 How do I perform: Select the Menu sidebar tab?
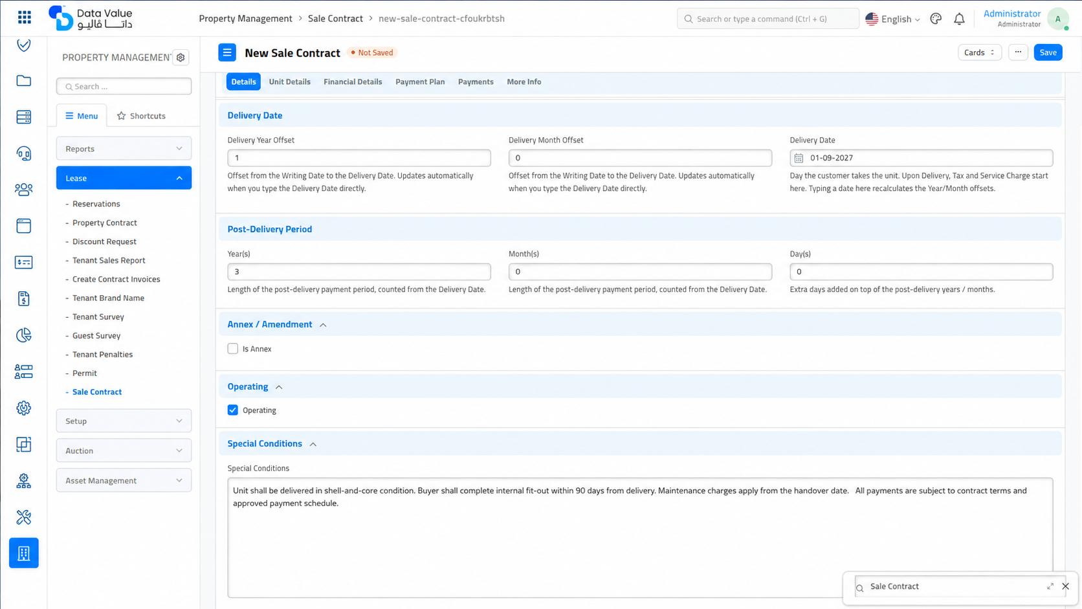click(x=82, y=116)
